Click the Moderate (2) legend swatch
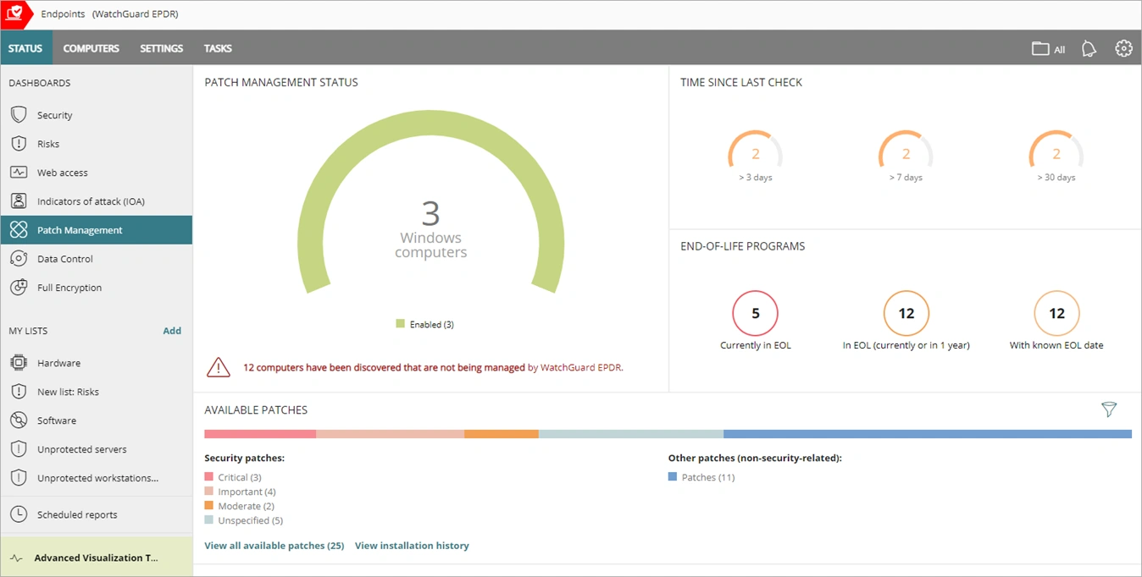The image size is (1142, 577). pos(209,506)
